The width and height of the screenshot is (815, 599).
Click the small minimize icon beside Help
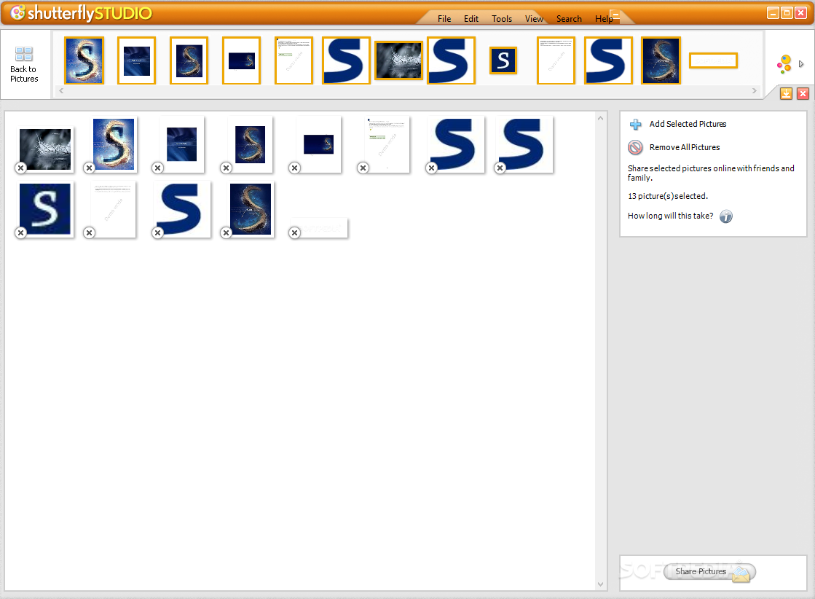click(615, 14)
